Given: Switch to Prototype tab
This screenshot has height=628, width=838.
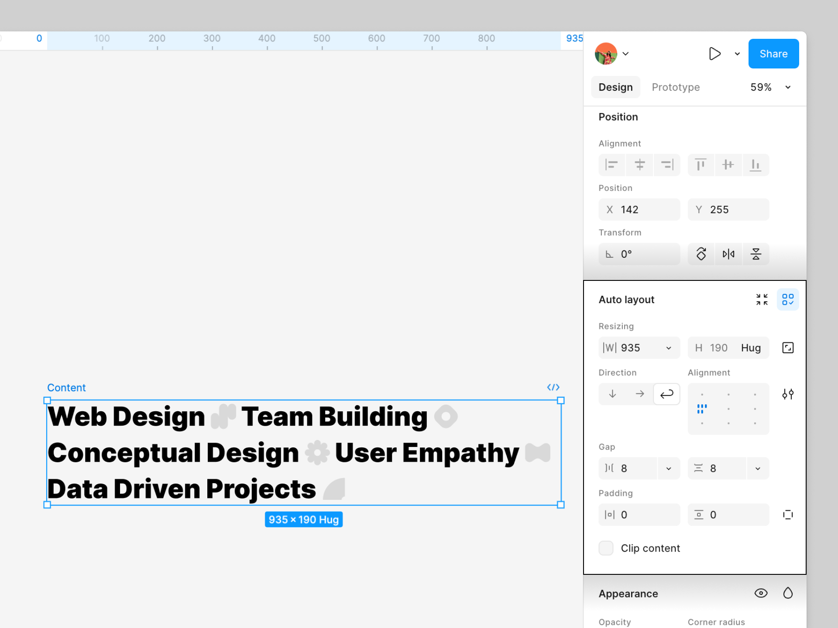Looking at the screenshot, I should point(676,87).
